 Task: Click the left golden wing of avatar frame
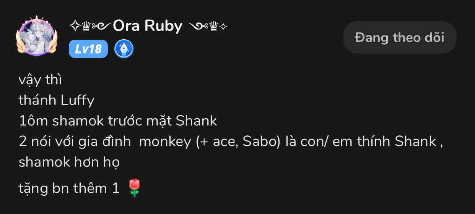(20, 42)
